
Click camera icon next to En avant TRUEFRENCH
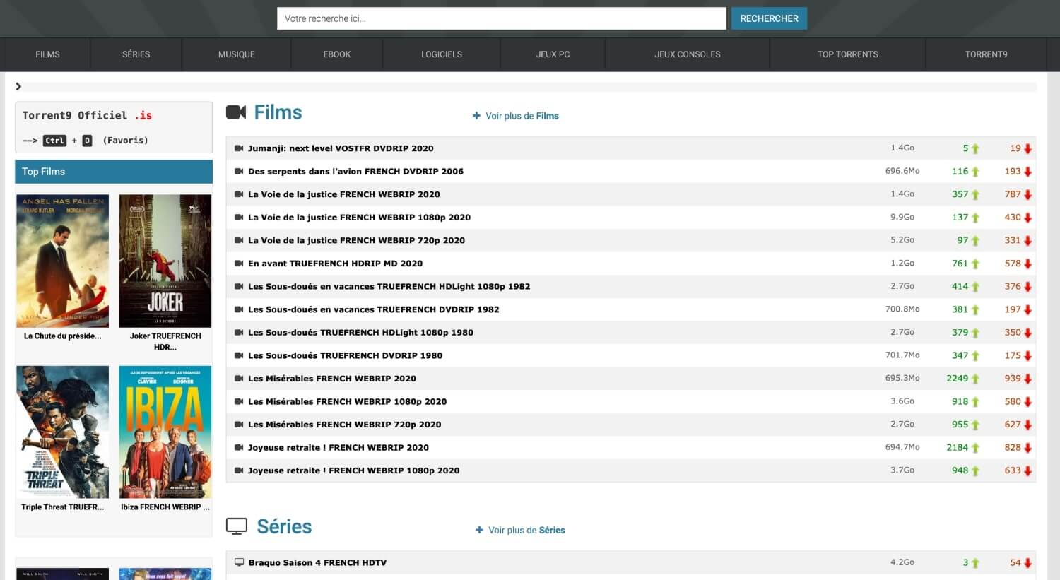239,264
